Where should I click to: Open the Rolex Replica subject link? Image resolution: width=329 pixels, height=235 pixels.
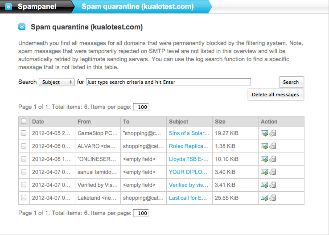pos(189,146)
